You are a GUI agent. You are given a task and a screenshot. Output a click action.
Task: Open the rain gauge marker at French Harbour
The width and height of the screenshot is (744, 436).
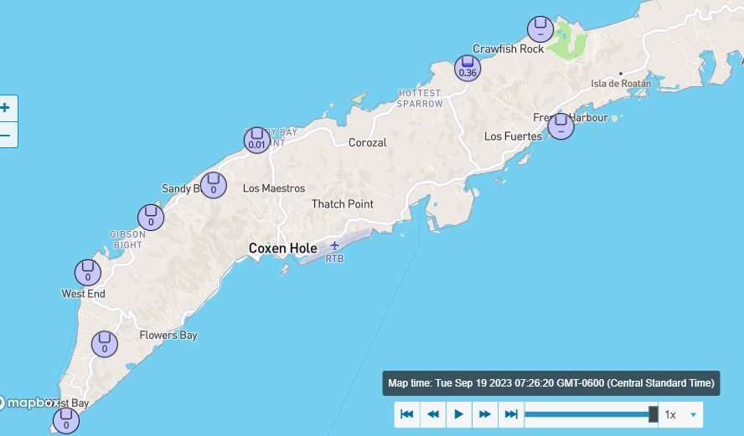click(x=561, y=126)
